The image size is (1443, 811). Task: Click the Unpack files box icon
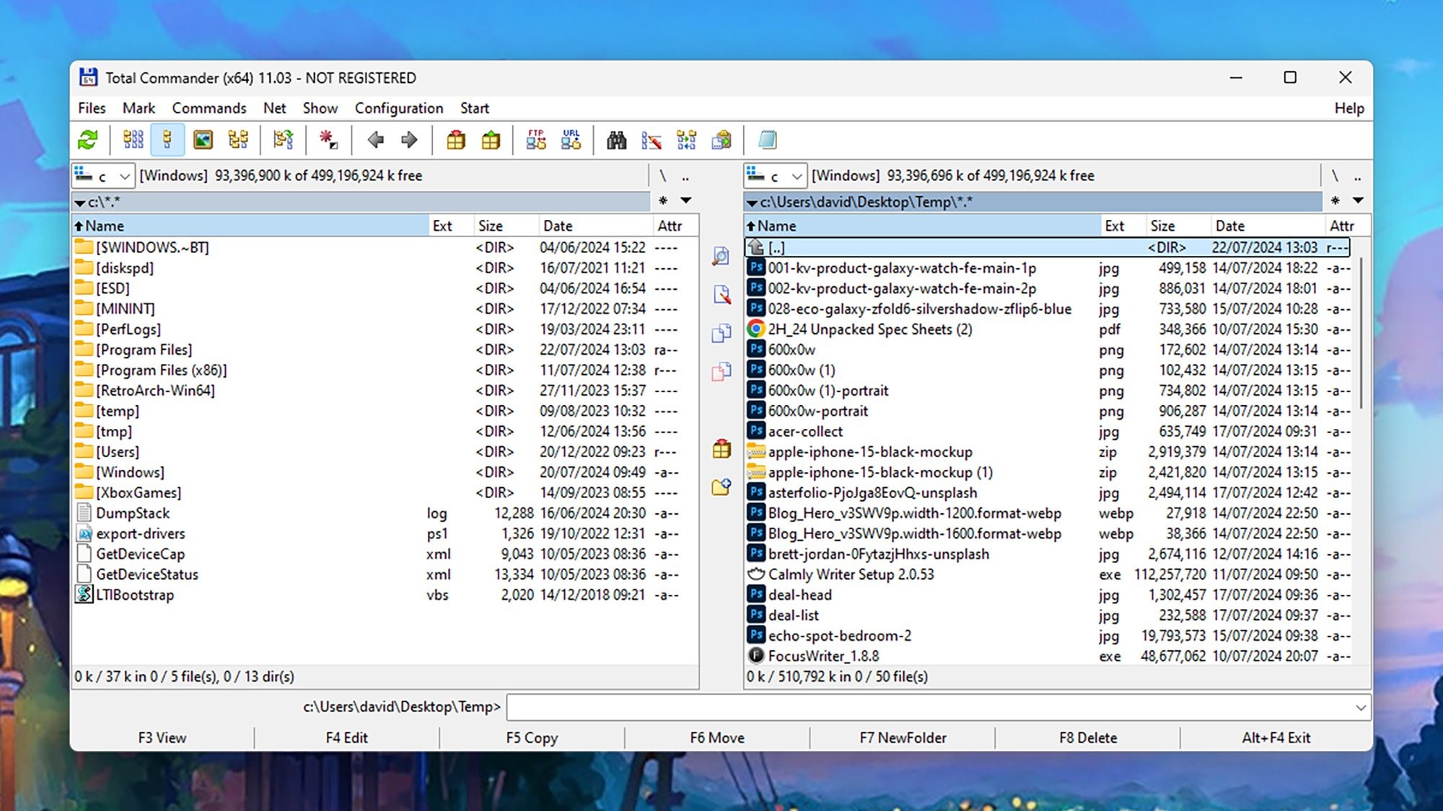point(491,140)
